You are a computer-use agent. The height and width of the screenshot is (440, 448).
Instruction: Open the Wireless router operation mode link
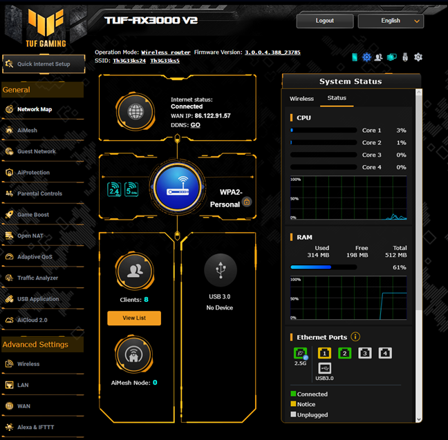(166, 52)
